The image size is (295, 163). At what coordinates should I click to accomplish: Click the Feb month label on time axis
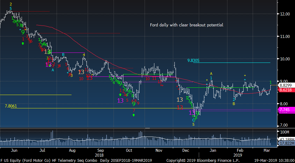click(x=240, y=150)
